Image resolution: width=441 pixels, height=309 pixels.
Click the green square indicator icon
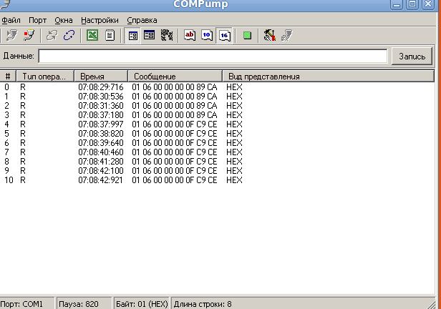point(247,35)
